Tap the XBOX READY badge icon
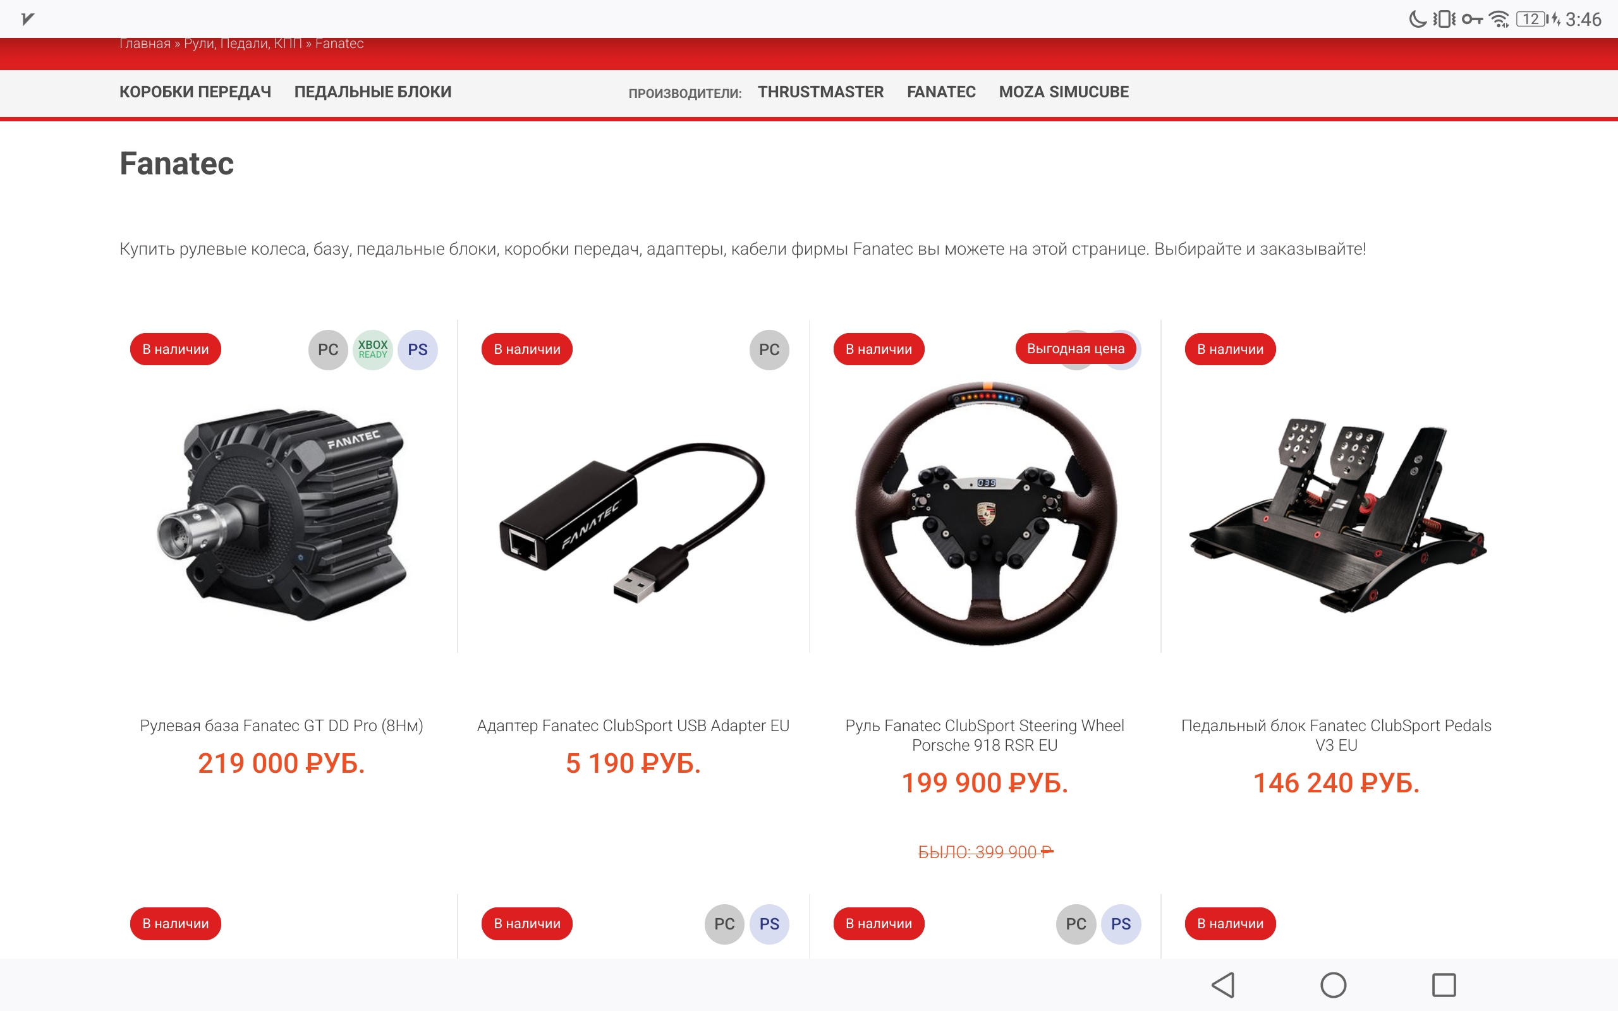 [372, 349]
